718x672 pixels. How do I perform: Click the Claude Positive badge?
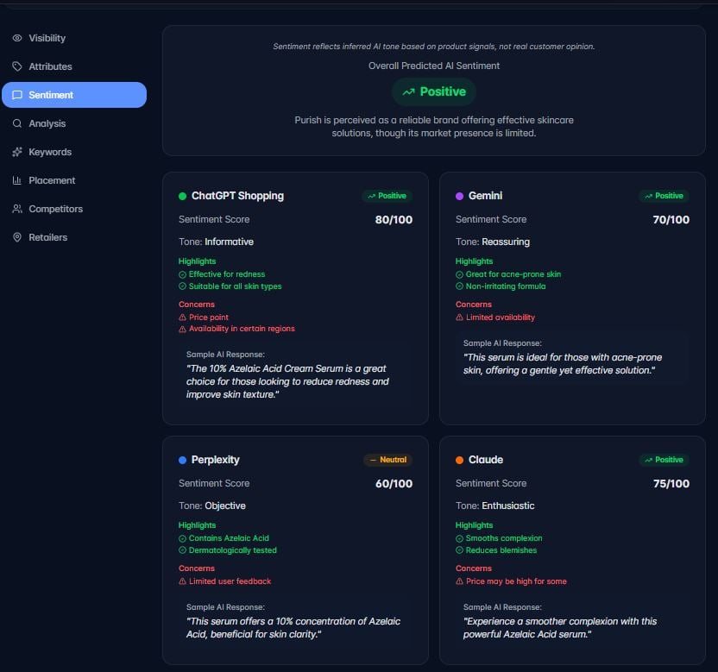pos(664,460)
